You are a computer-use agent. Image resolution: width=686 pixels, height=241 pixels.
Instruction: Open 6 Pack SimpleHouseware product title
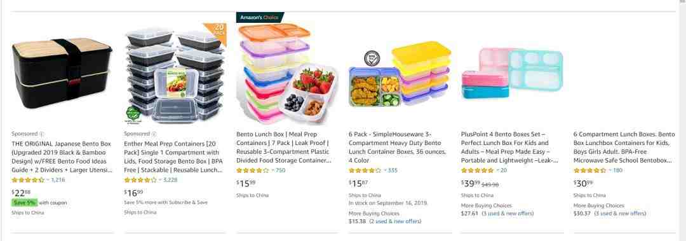(398, 148)
